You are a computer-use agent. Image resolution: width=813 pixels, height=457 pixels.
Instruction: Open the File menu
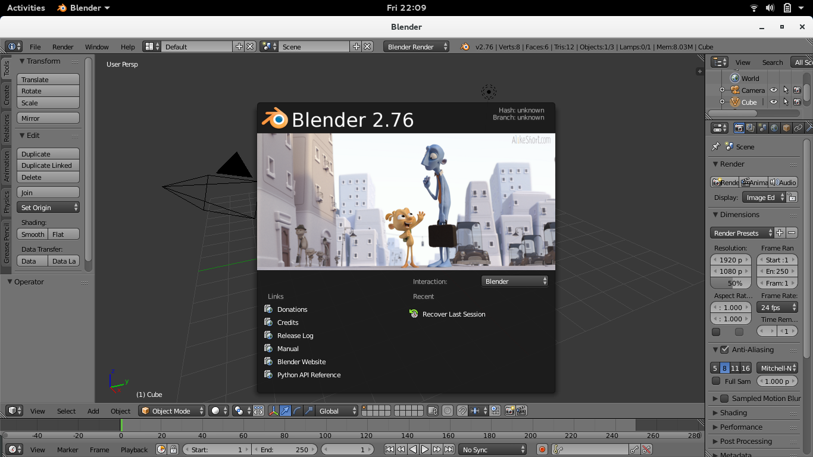(35, 47)
